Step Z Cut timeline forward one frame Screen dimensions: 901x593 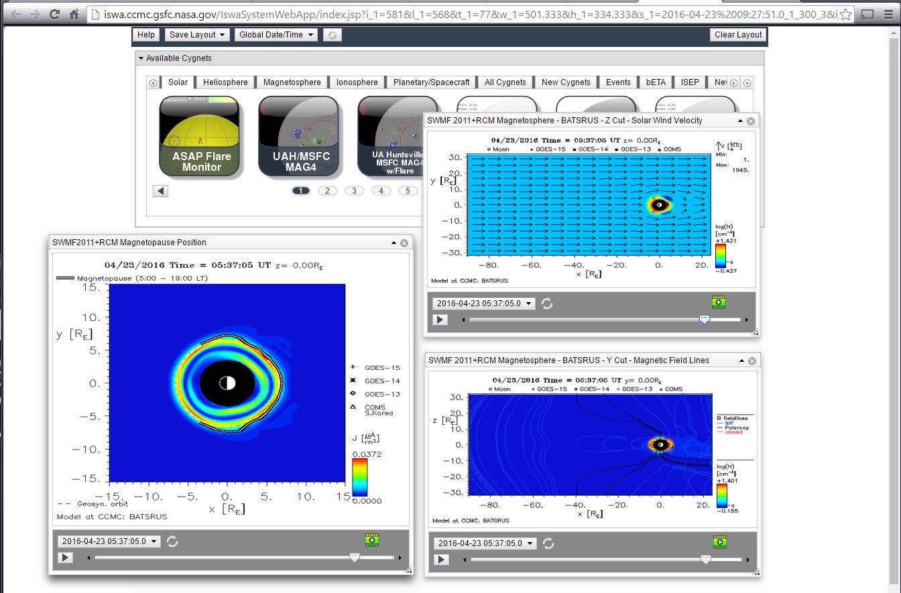[x=747, y=320]
